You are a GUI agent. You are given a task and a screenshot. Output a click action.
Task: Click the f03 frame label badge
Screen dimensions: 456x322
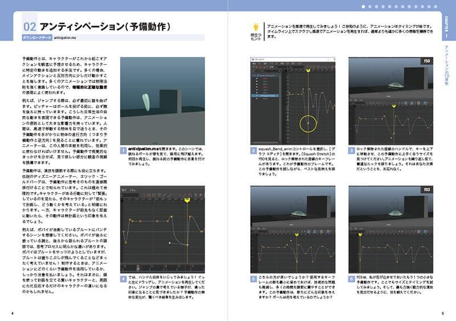(426, 189)
